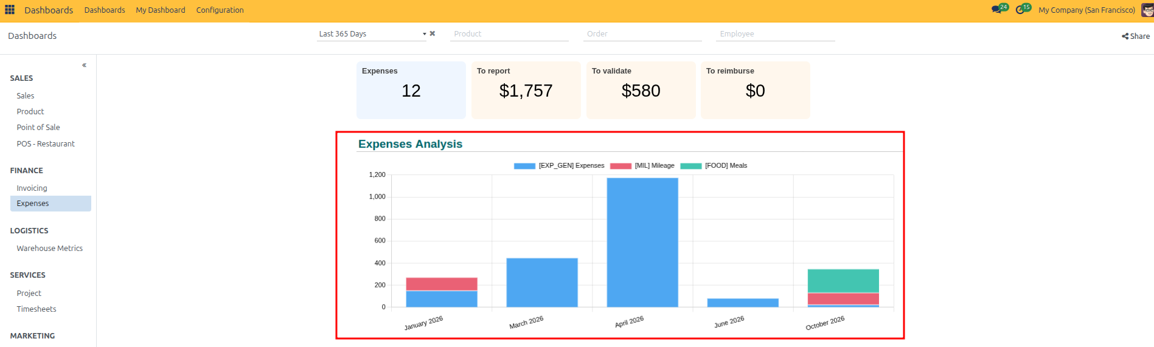This screenshot has width=1154, height=347.
Task: Focus the Order filter field
Action: (642, 34)
